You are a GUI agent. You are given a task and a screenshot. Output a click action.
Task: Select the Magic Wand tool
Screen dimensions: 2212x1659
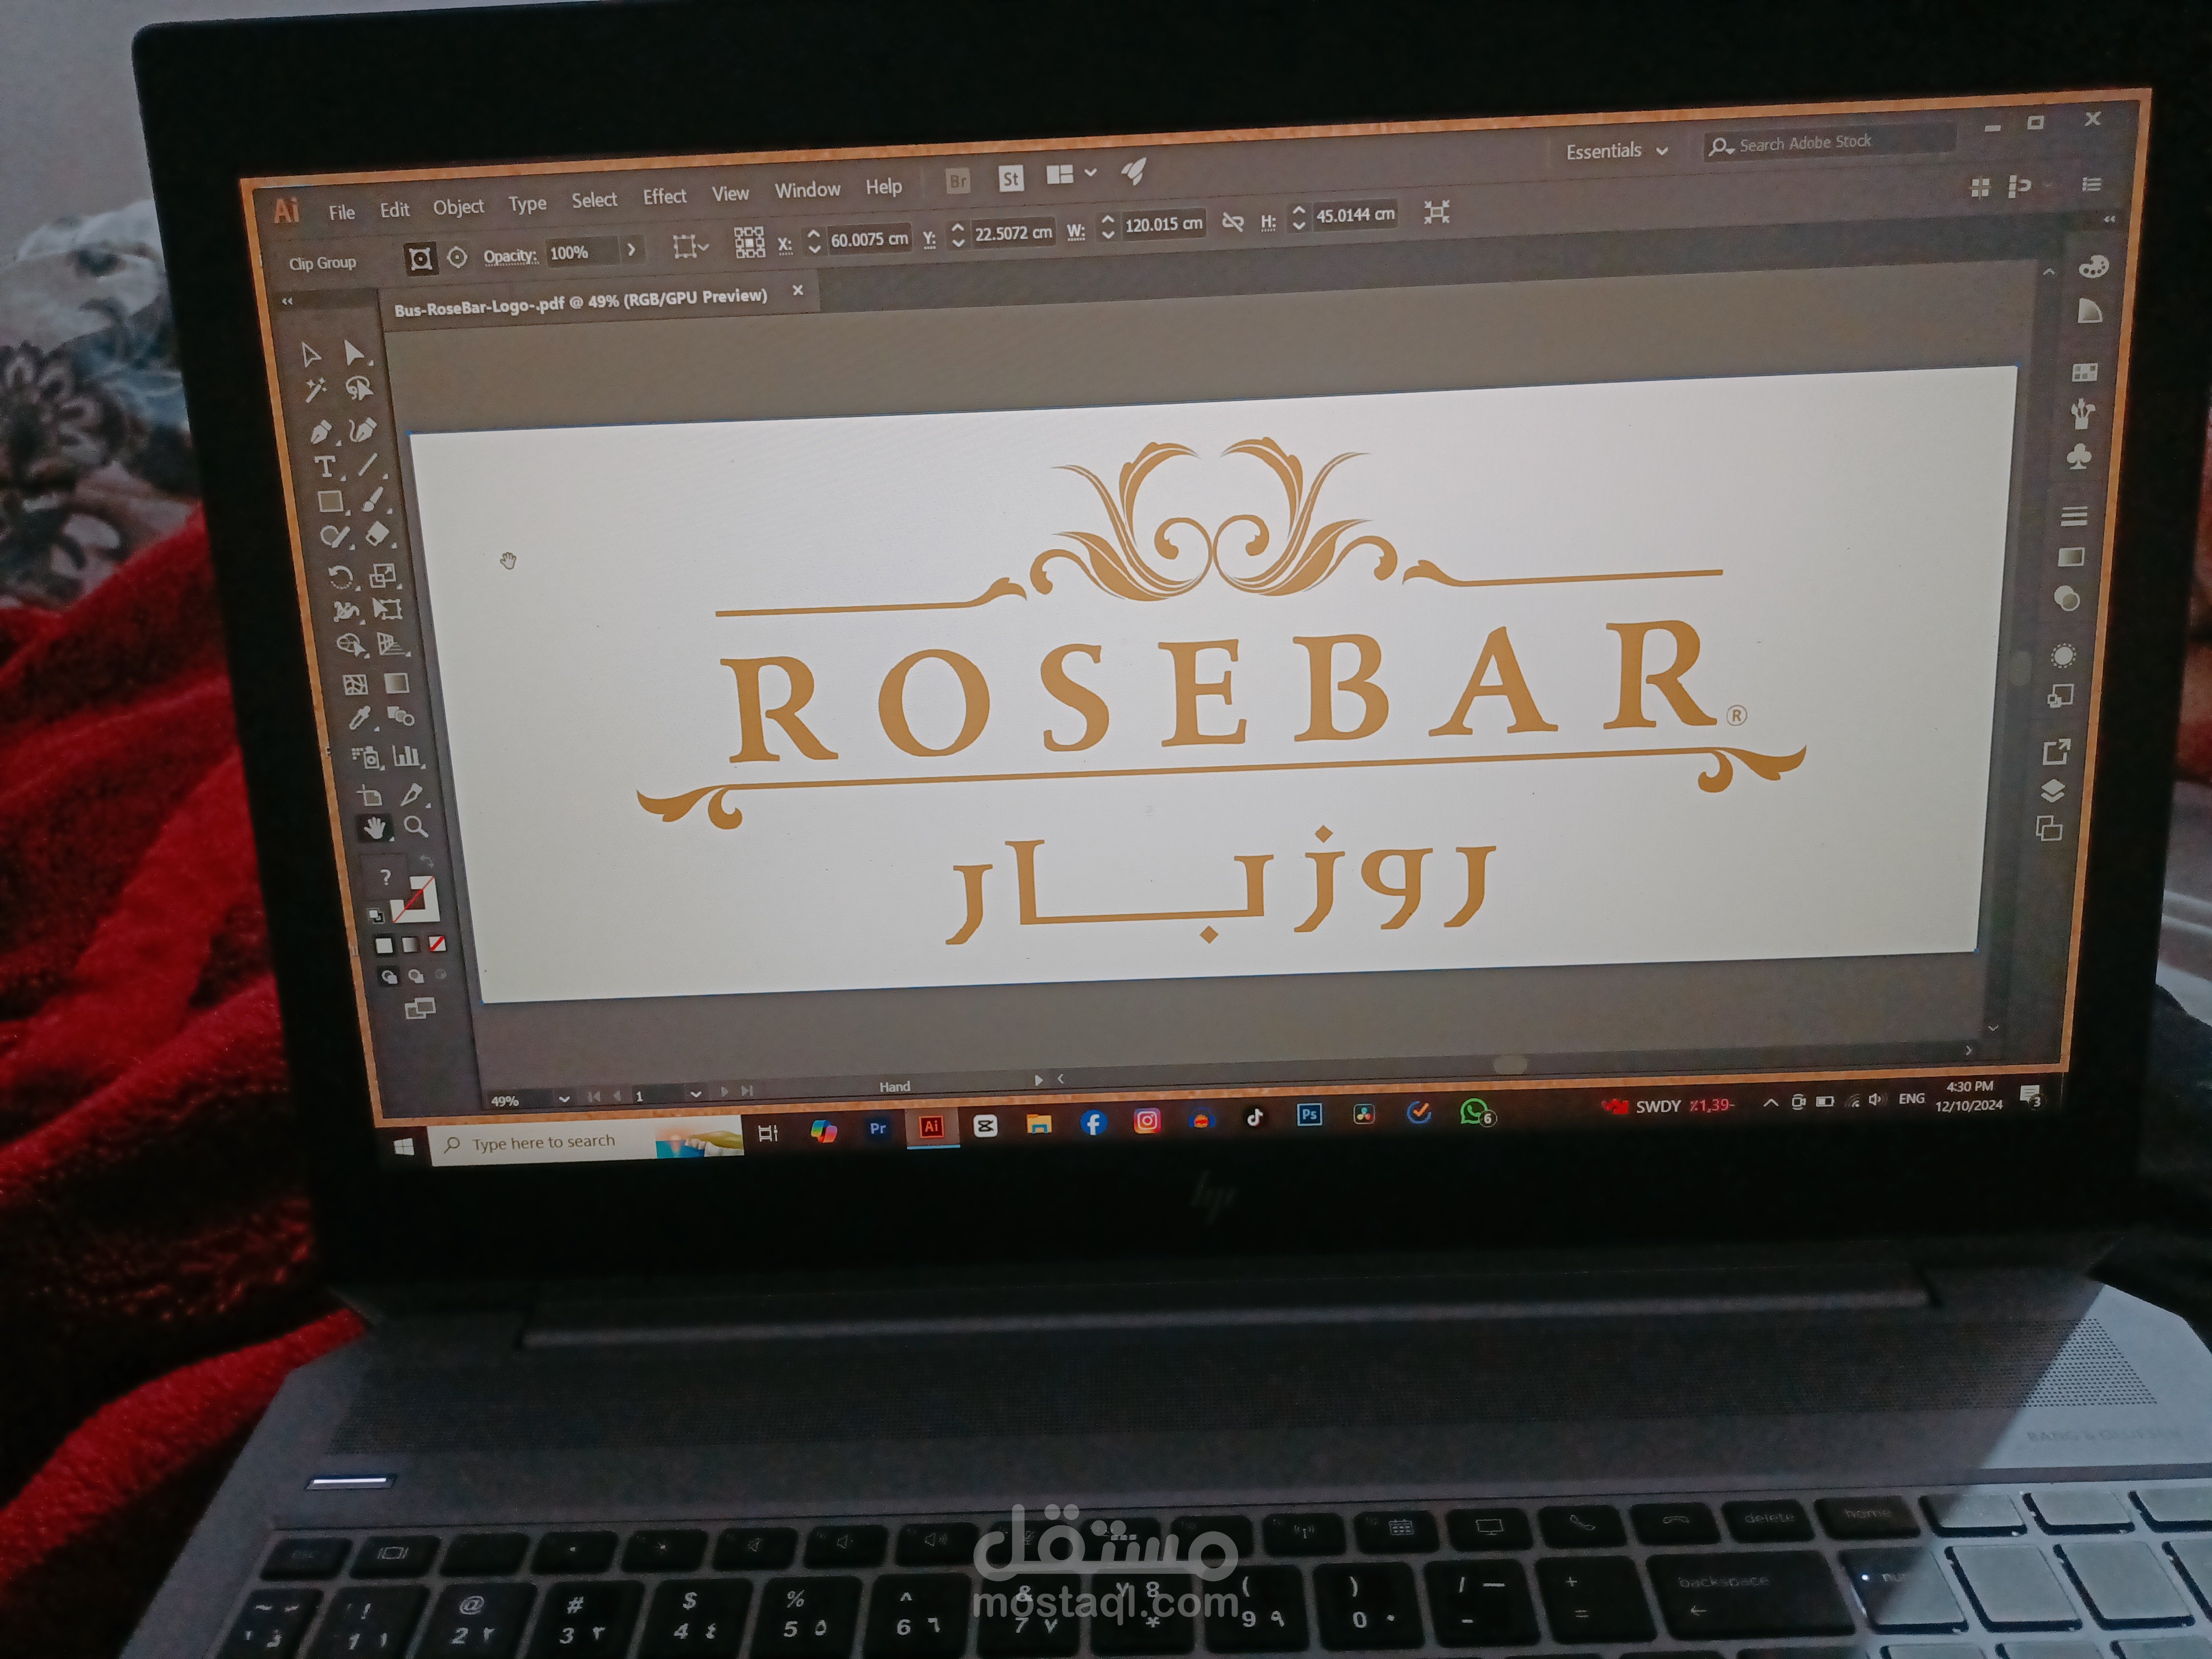pyautogui.click(x=315, y=390)
